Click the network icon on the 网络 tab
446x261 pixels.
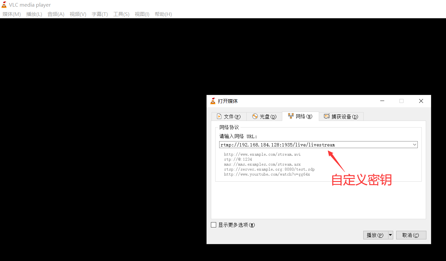291,116
